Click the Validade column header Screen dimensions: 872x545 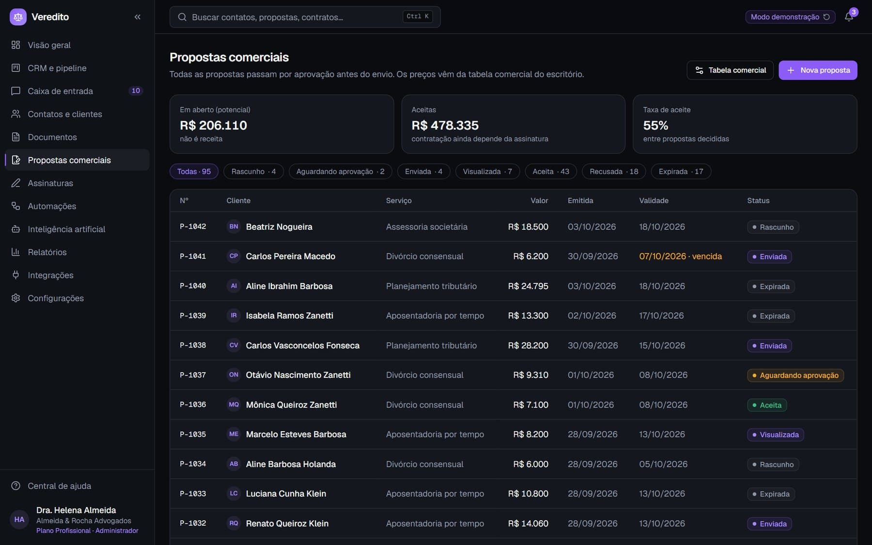tap(654, 201)
